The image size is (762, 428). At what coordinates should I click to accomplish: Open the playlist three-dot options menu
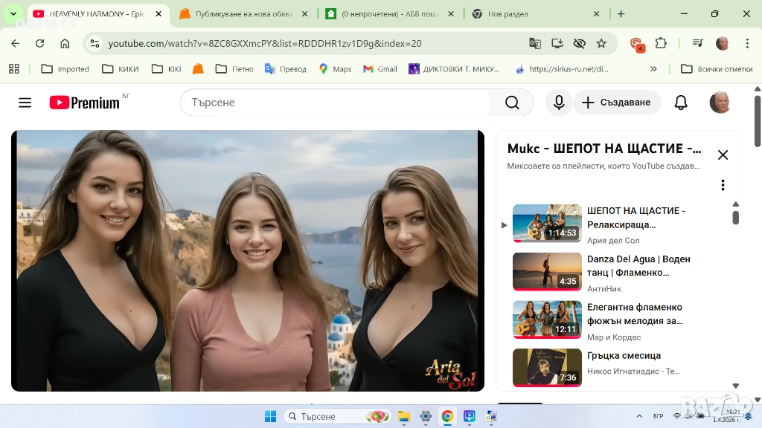(x=722, y=185)
